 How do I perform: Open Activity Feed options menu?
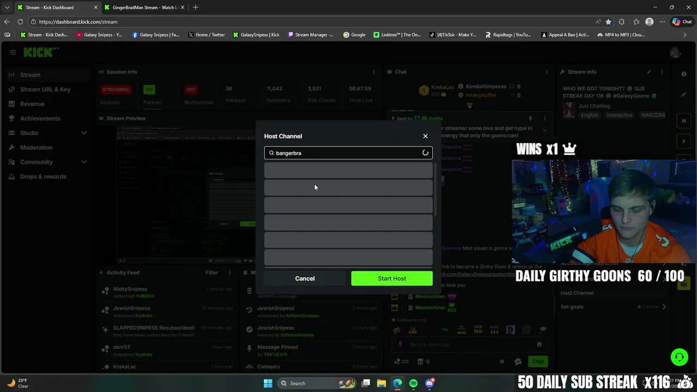[230, 272]
